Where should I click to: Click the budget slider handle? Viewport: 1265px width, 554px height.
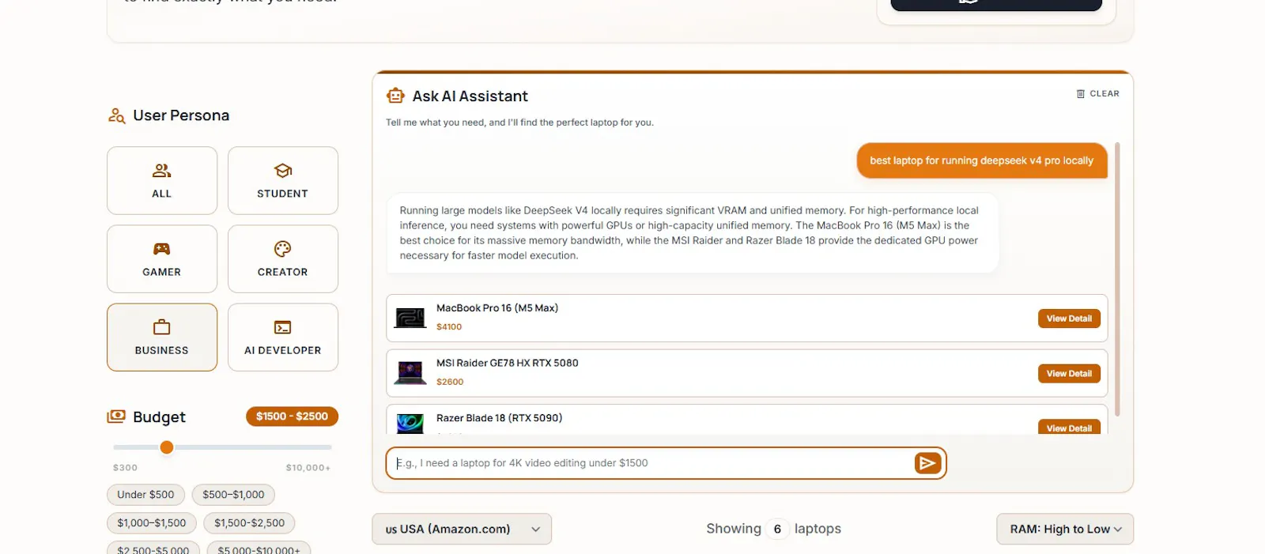pos(167,447)
